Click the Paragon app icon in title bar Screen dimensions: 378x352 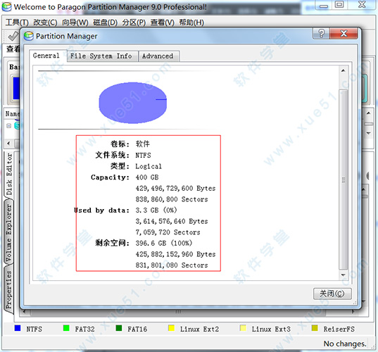pos(6,7)
